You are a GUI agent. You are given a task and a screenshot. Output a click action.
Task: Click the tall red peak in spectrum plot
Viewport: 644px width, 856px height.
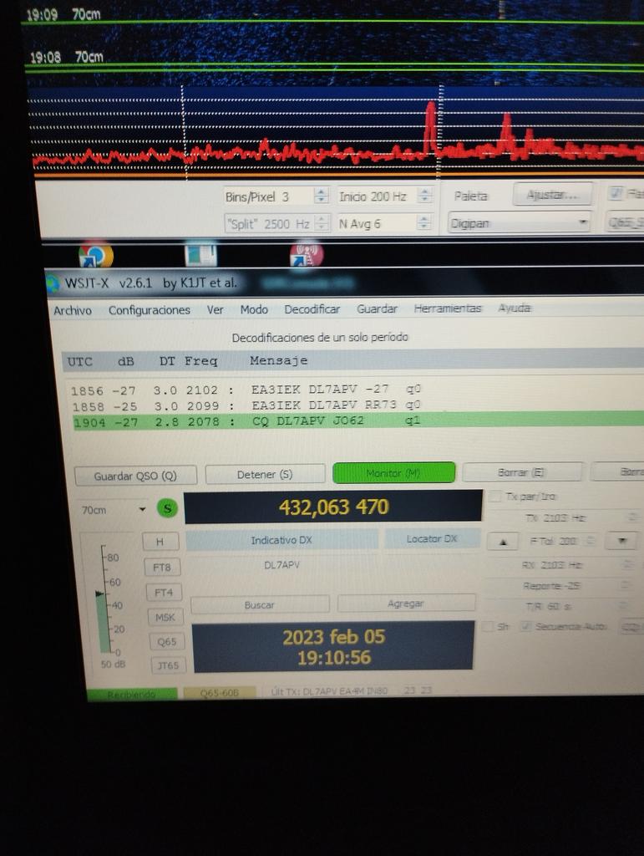(x=431, y=128)
